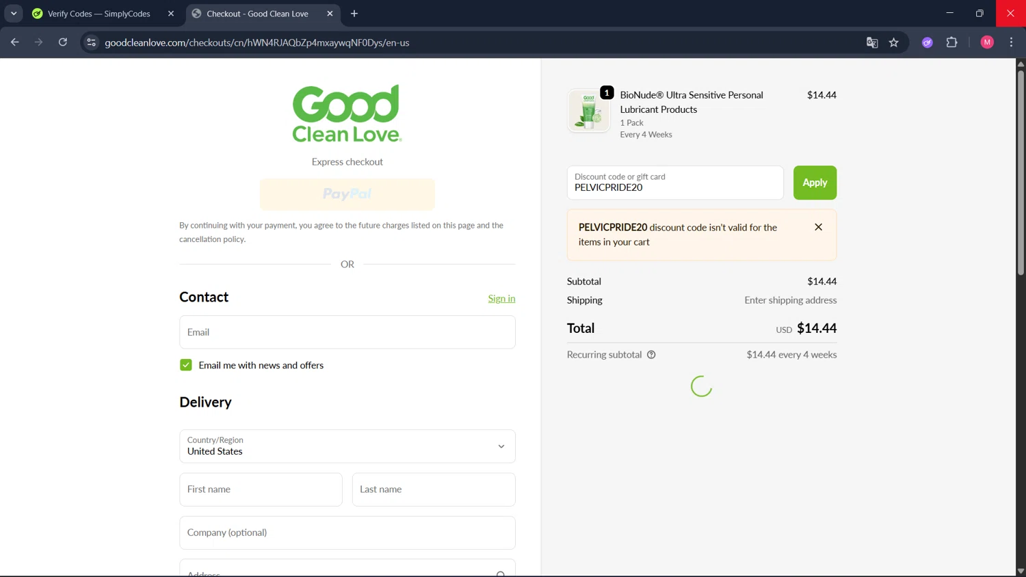Image resolution: width=1026 pixels, height=577 pixels.
Task: Click the discount code input field
Action: pyautogui.click(x=675, y=183)
